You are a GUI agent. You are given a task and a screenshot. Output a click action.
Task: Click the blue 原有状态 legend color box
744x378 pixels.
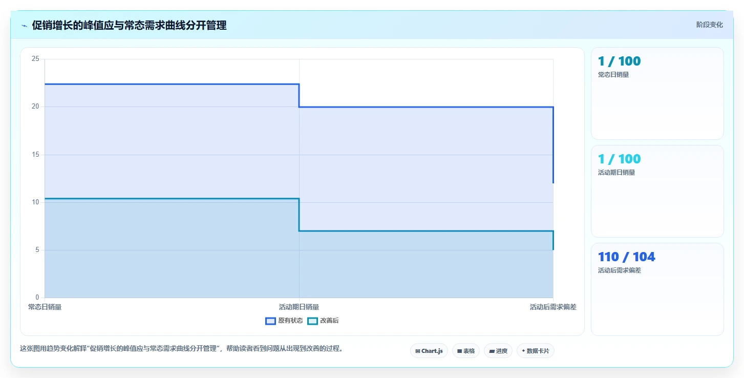271,321
